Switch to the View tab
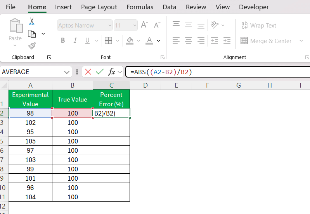This screenshot has height=214, width=310. [223, 7]
